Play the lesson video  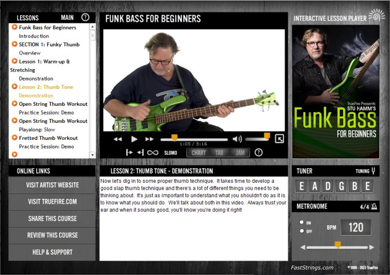point(134,139)
